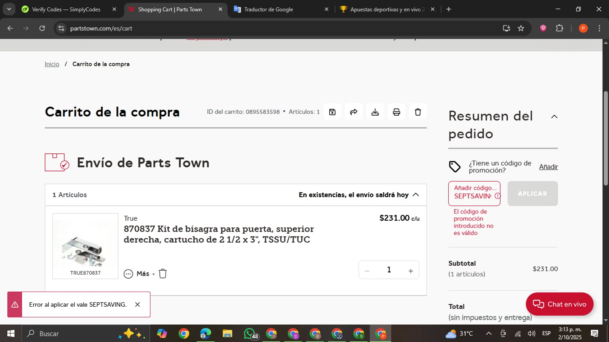Open Microsoft Edge from the taskbar
Image resolution: width=609 pixels, height=342 pixels.
pyautogui.click(x=205, y=333)
